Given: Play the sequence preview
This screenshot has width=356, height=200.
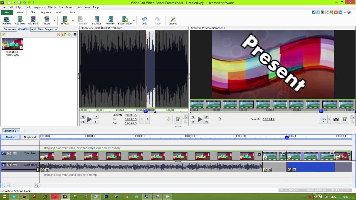Looking at the screenshot, I should 200,119.
